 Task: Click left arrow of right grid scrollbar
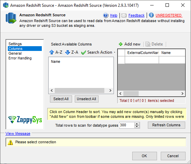click(120, 93)
